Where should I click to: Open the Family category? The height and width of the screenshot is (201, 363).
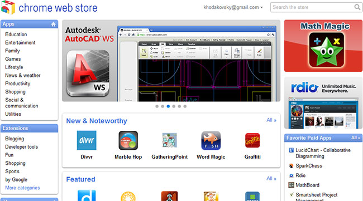point(12,51)
